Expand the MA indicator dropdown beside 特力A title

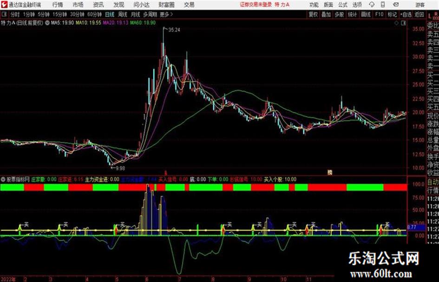[47, 23]
